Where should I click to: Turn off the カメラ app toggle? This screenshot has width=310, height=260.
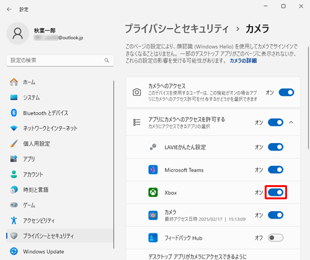275,215
